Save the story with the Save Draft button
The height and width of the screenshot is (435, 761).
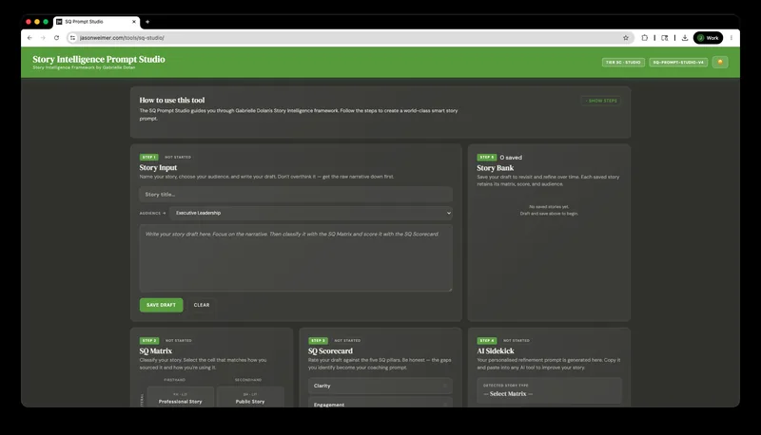tap(161, 305)
